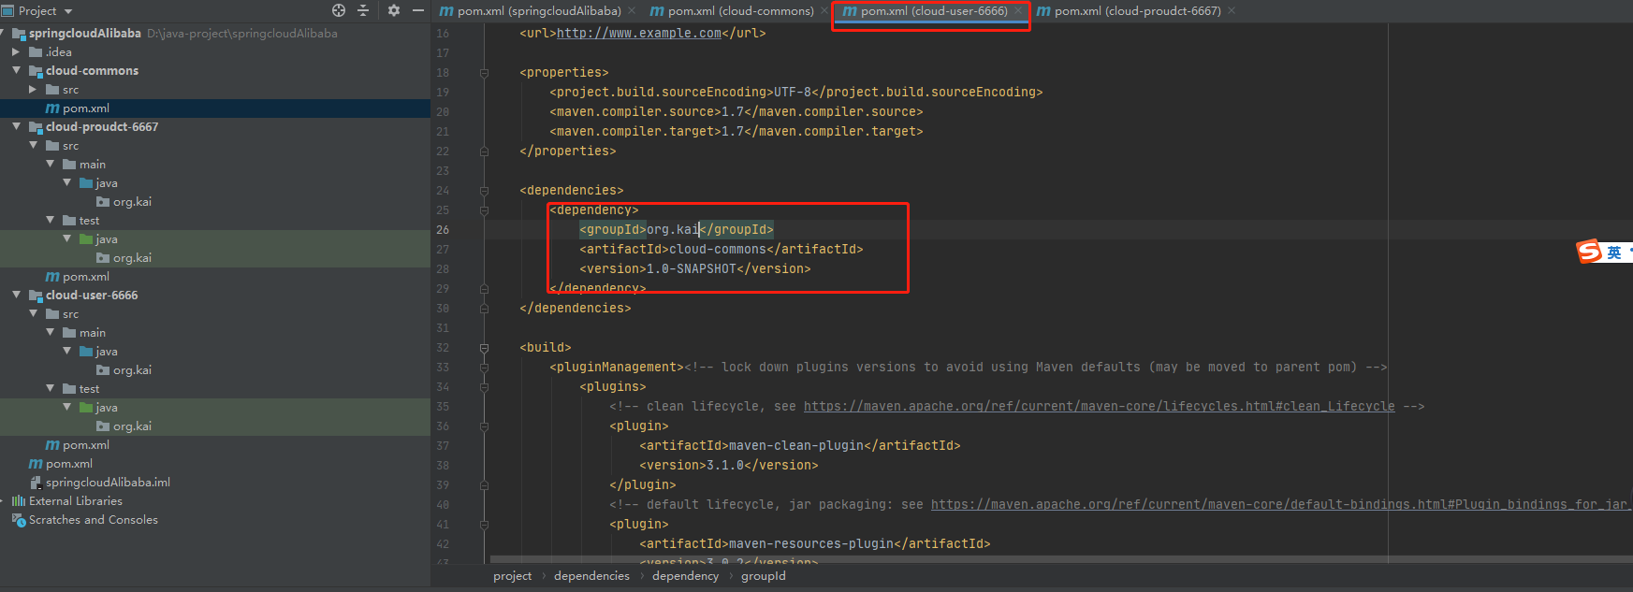Click the springcloudAlibaba.iml file icon
The width and height of the screenshot is (1633, 592).
click(x=36, y=483)
